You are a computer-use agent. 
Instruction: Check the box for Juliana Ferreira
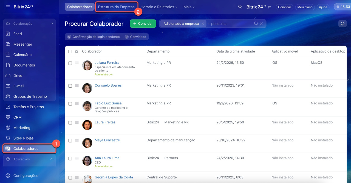coord(70,63)
